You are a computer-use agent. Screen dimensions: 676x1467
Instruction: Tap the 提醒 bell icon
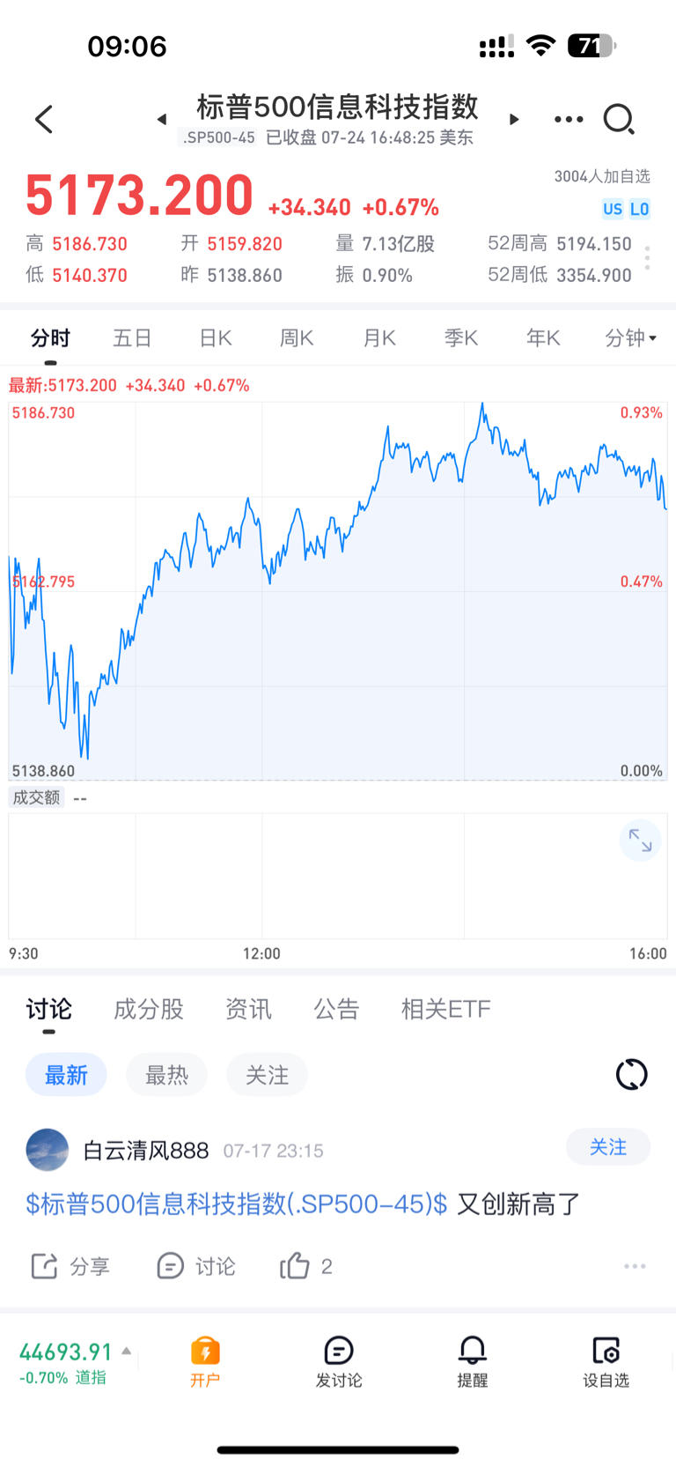click(472, 1361)
